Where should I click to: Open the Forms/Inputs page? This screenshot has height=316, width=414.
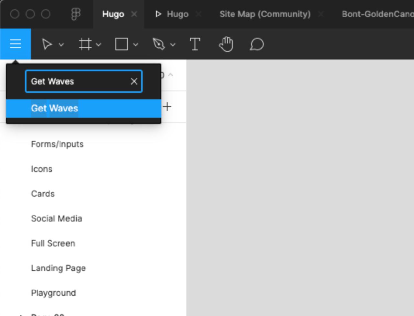pos(57,144)
